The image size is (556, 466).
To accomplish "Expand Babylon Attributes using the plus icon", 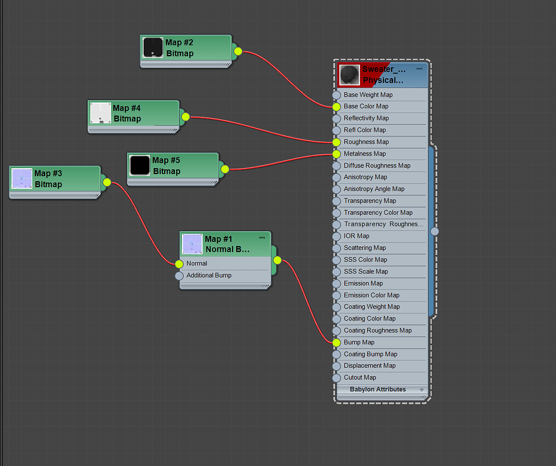I will [x=422, y=390].
